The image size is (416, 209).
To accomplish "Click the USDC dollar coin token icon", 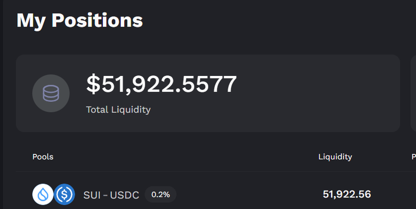I will click(x=64, y=194).
